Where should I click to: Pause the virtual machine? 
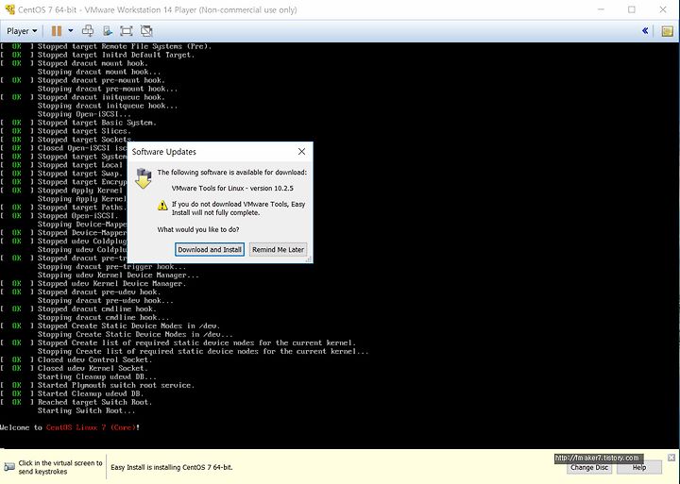point(57,31)
